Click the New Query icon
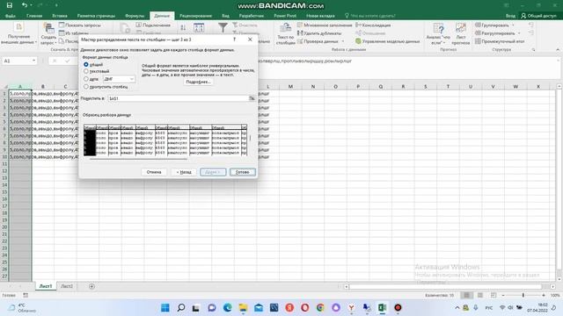The height and width of the screenshot is (316, 563). [x=48, y=28]
